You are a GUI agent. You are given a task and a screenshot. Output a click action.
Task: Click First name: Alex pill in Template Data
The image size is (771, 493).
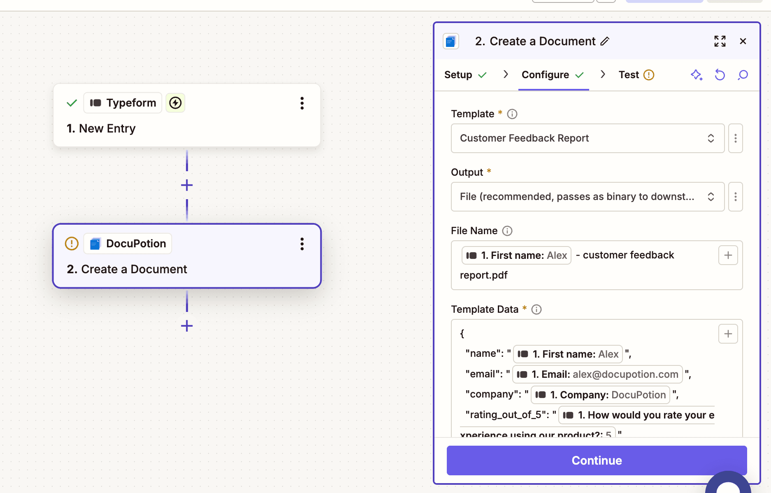point(568,354)
